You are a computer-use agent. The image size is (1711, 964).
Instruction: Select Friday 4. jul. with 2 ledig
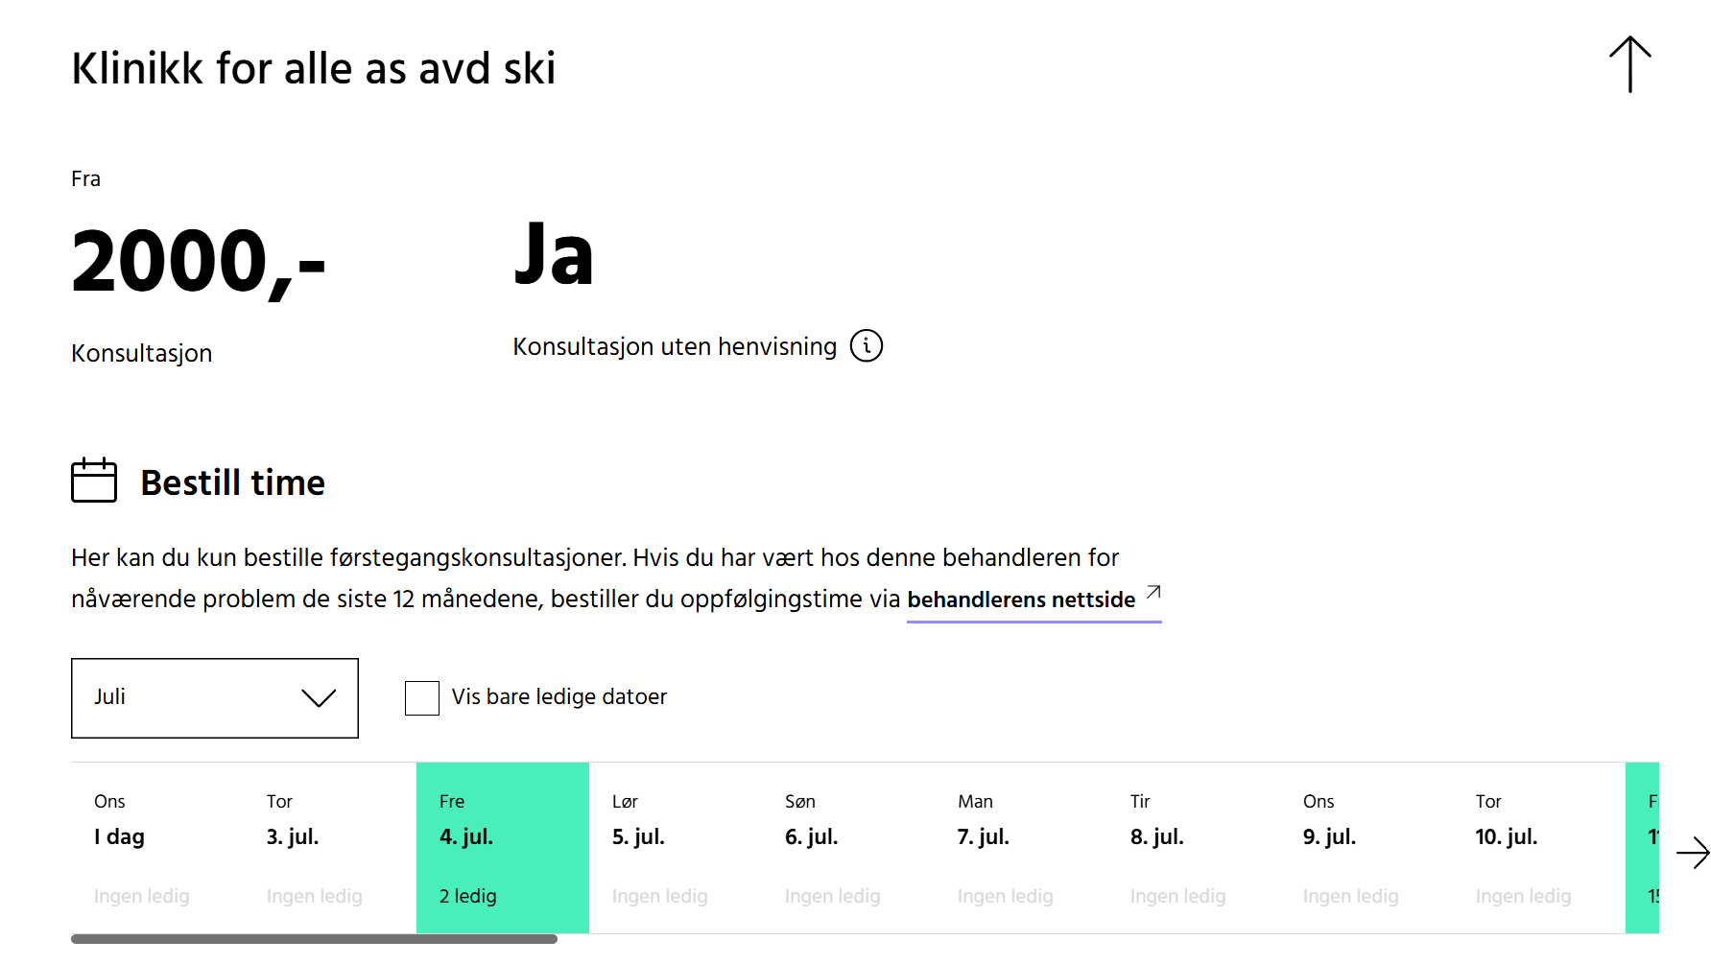click(502, 848)
